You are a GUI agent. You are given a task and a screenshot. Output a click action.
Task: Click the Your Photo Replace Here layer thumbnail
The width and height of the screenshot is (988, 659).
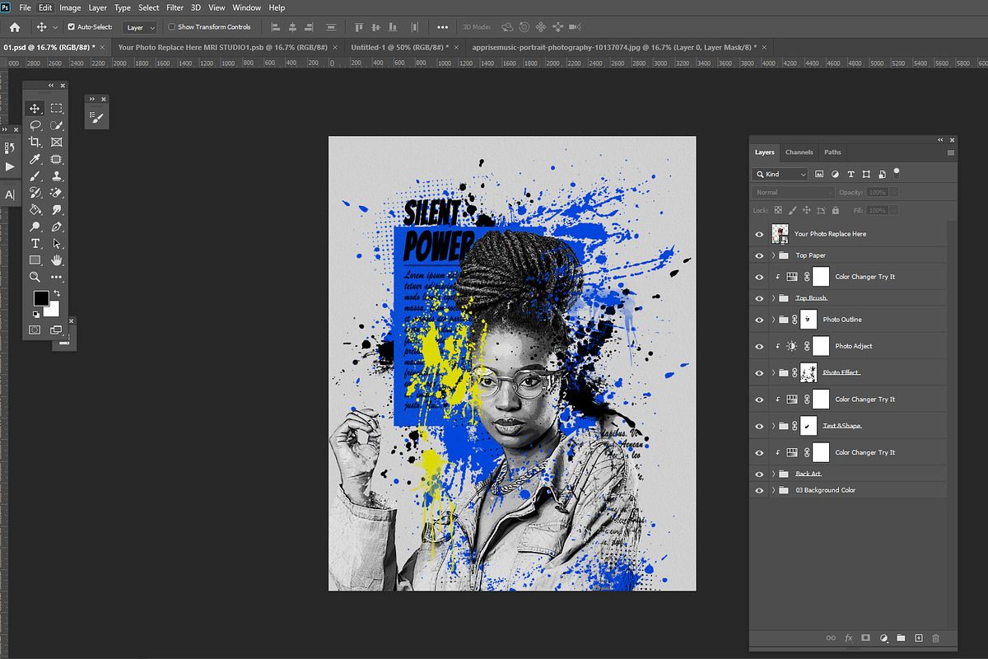780,234
